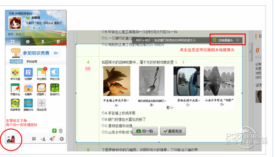Click the camera and microphone shortcut icon
The image size is (275, 157).
(x=11, y=140)
